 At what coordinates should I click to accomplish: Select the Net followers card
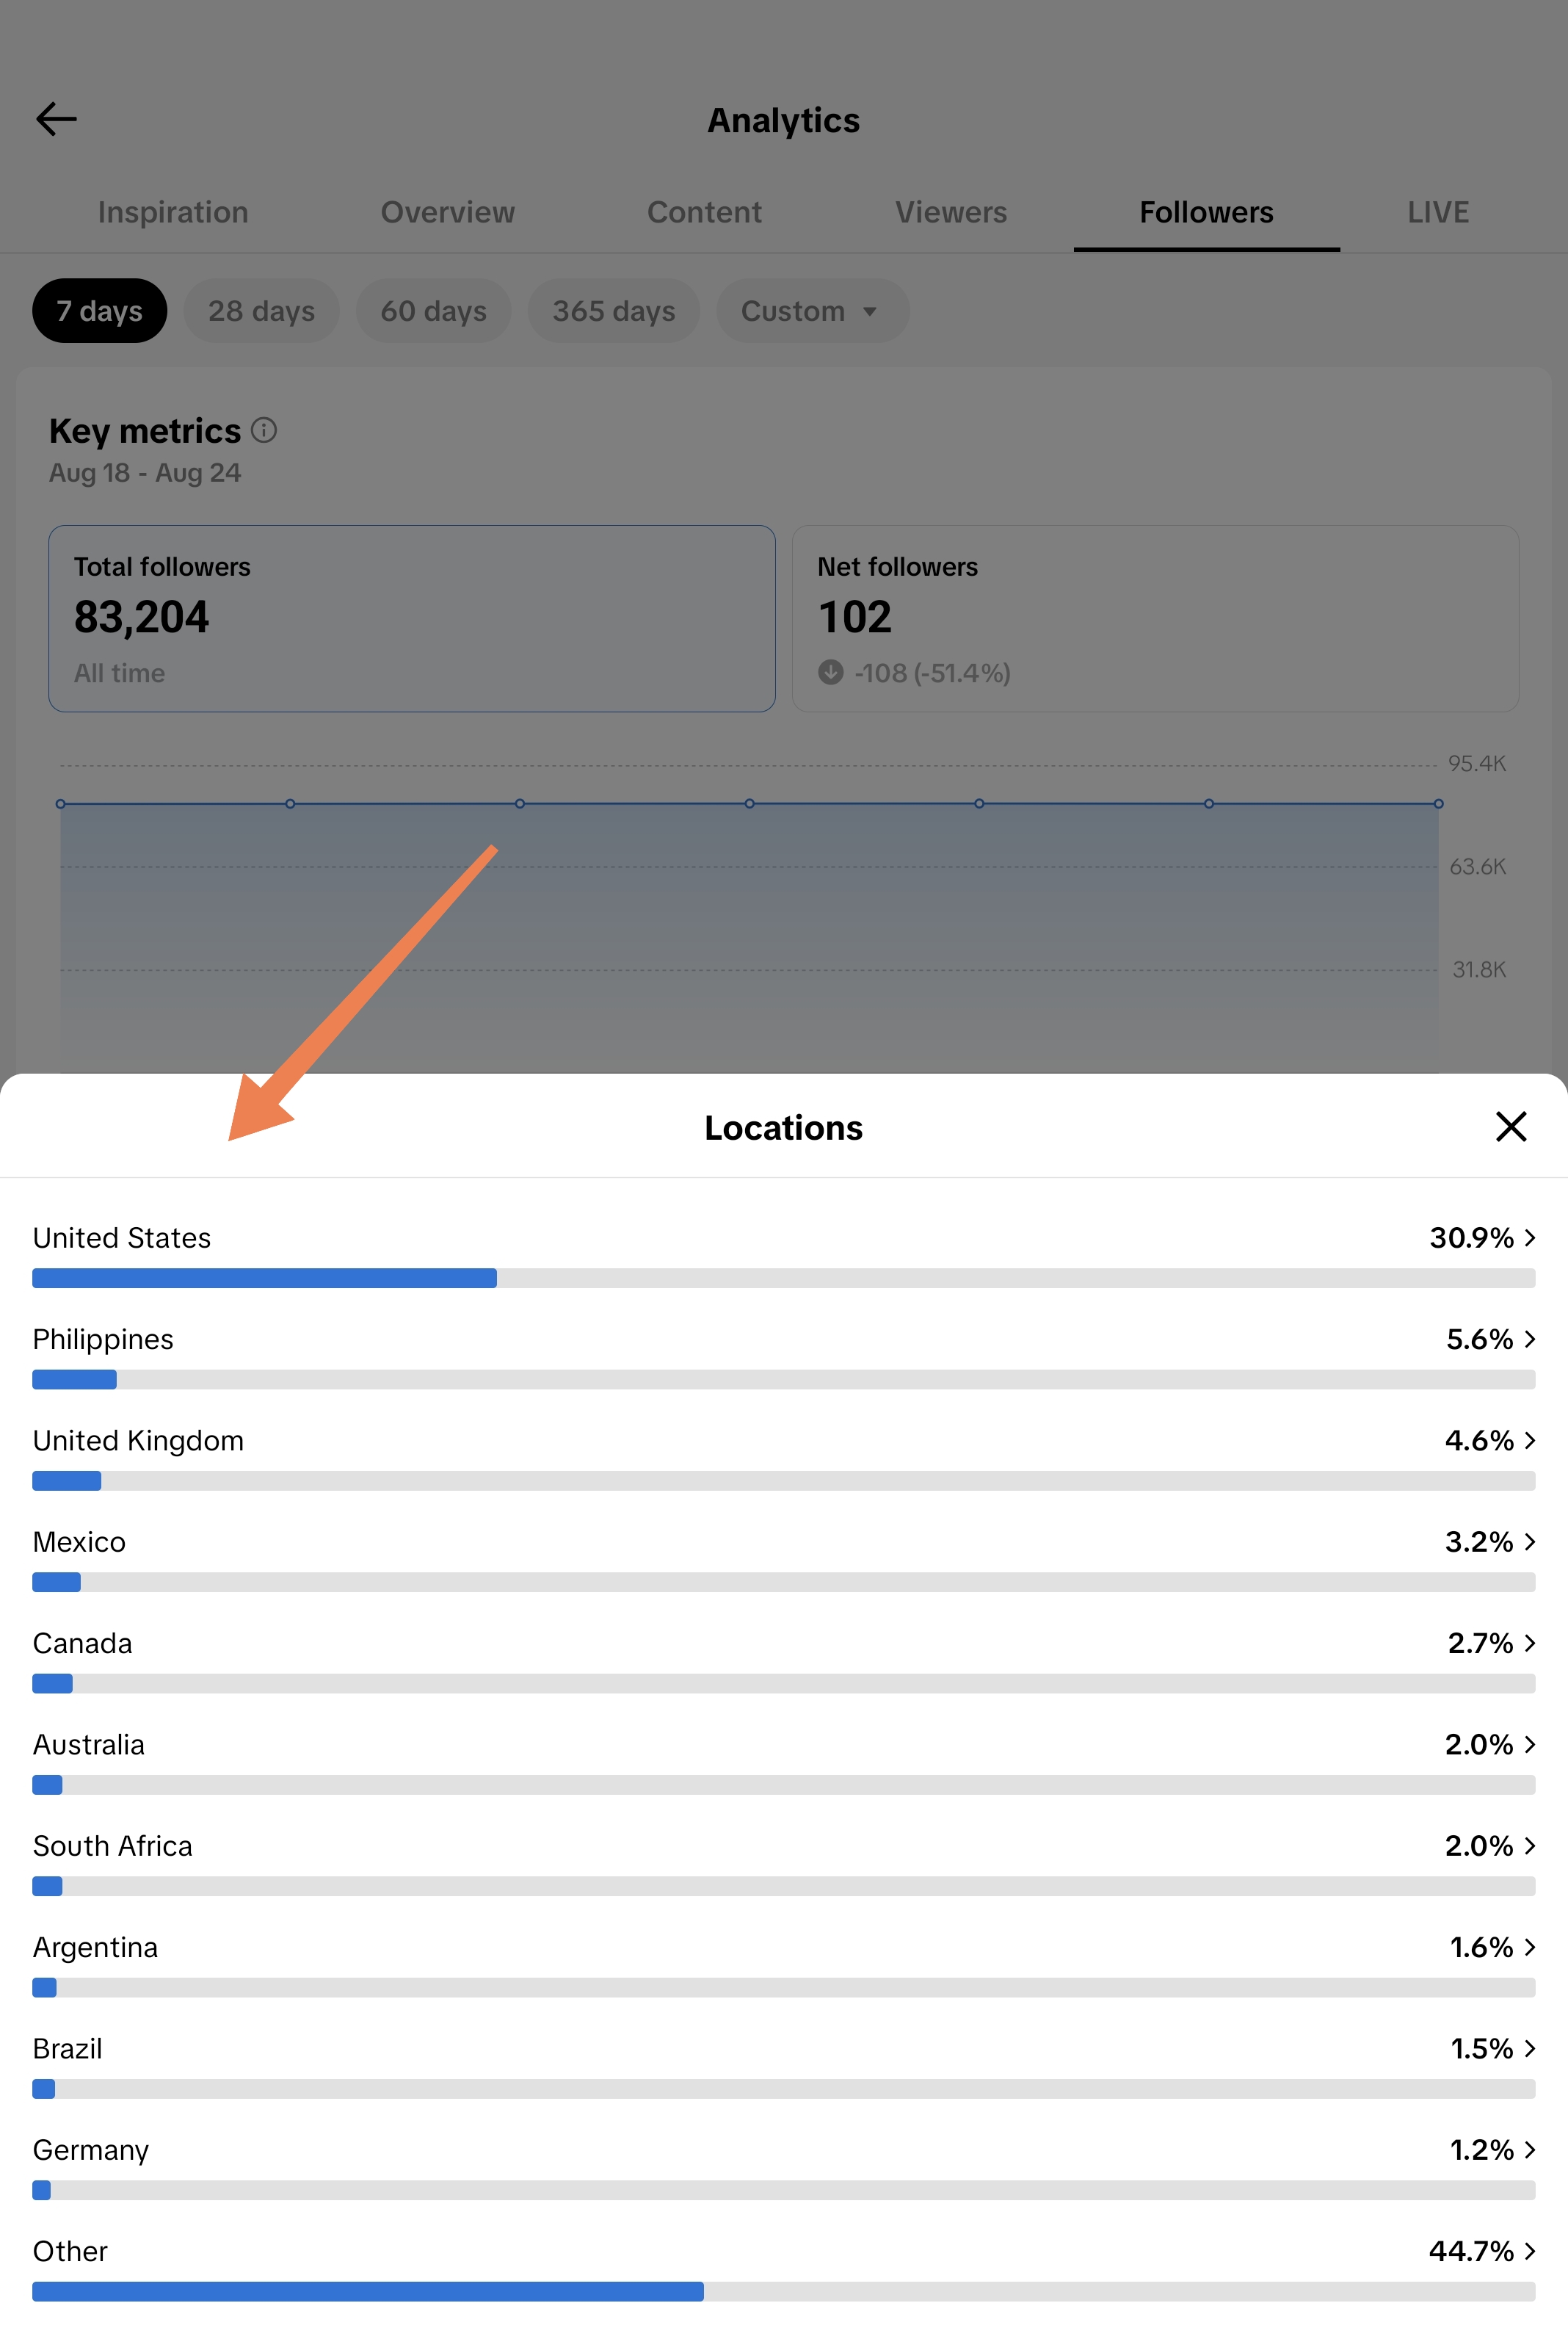point(1155,618)
